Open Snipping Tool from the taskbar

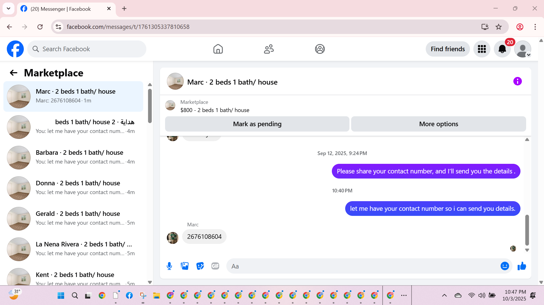tap(143, 296)
